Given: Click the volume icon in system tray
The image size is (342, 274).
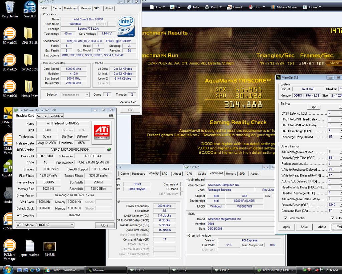Looking at the screenshot, I should click(x=321, y=270).
